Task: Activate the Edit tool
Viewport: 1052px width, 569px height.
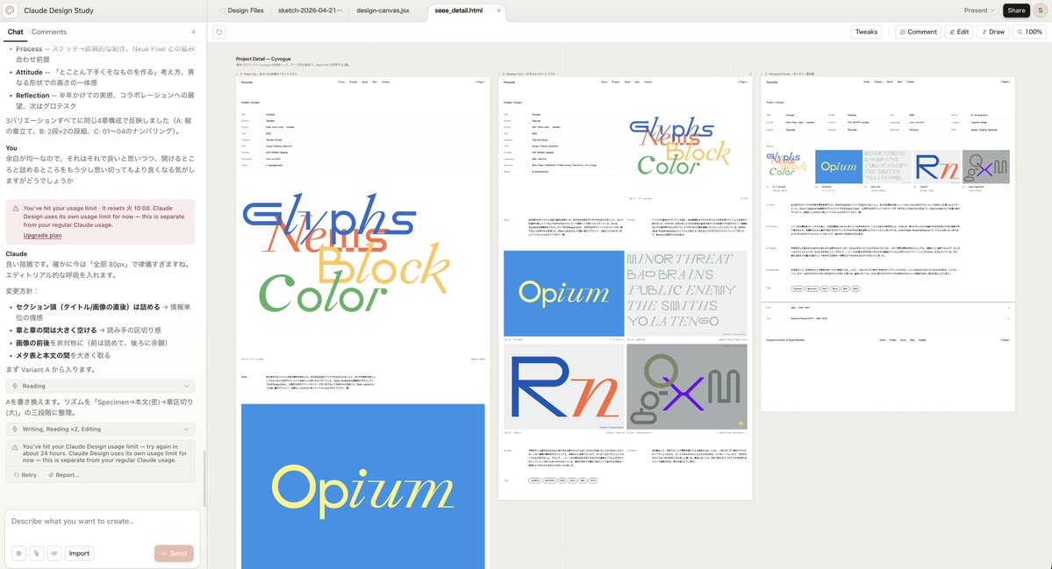Action: coord(958,32)
